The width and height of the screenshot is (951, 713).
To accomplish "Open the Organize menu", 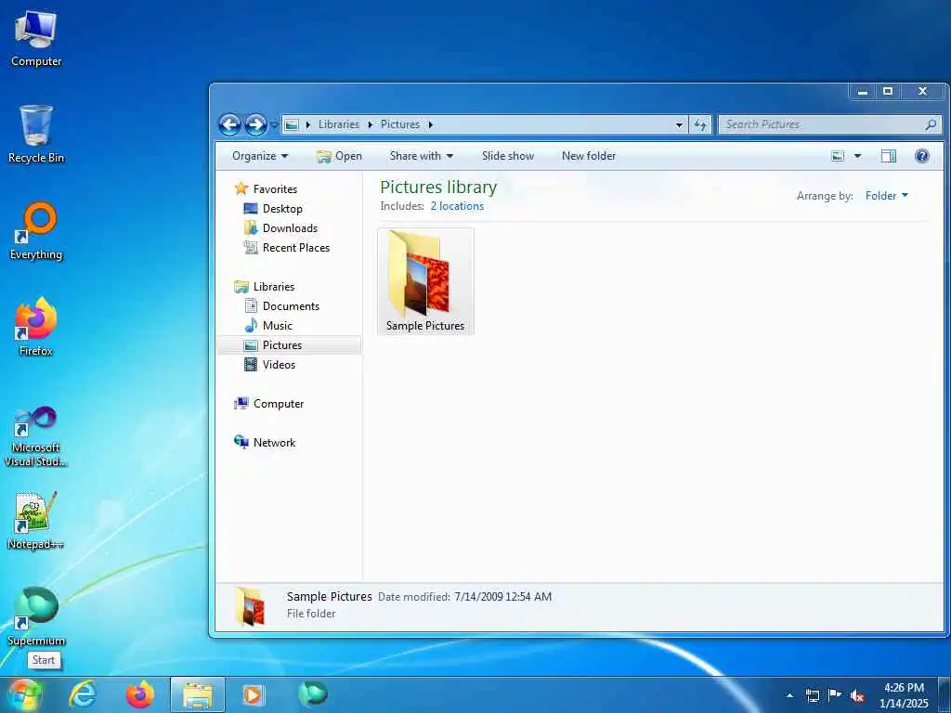I will 260,156.
